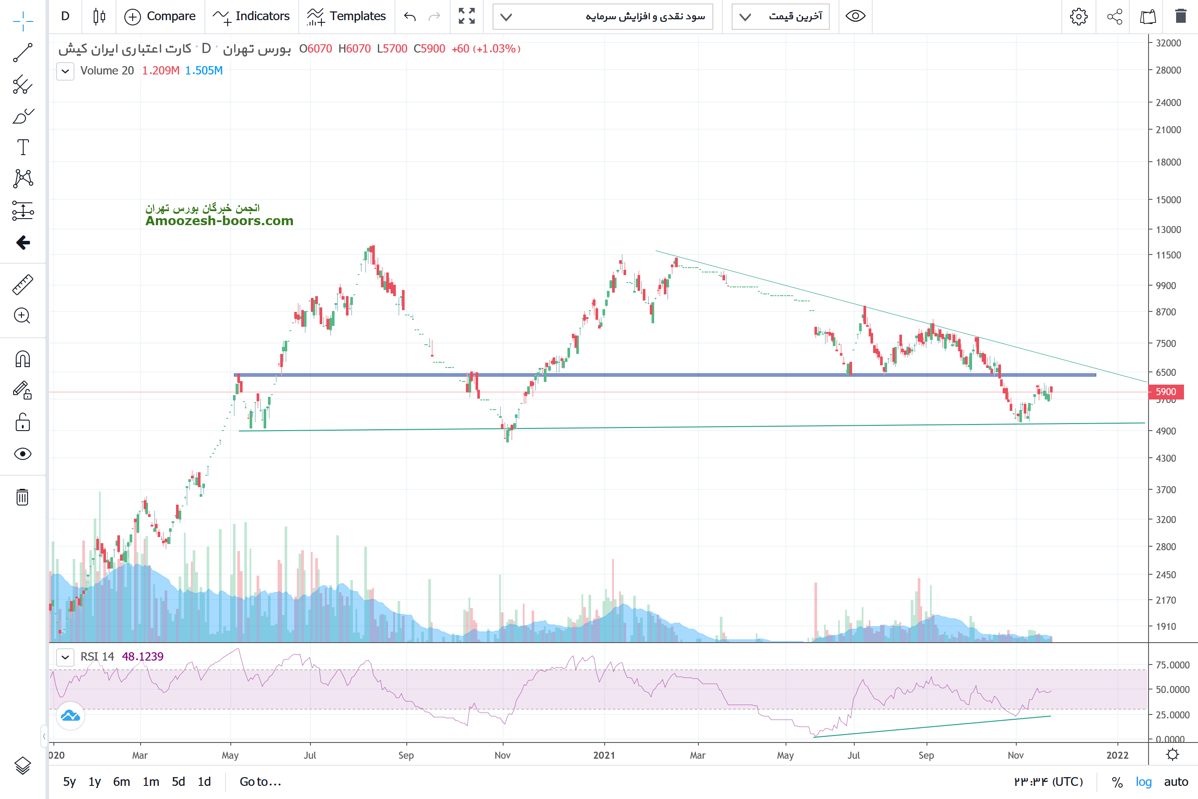Click the share chart icon

(1114, 17)
